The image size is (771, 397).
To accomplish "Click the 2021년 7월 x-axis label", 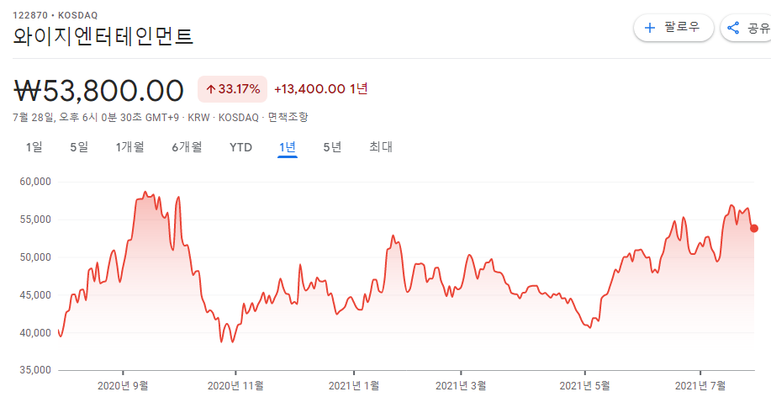I will [700, 385].
